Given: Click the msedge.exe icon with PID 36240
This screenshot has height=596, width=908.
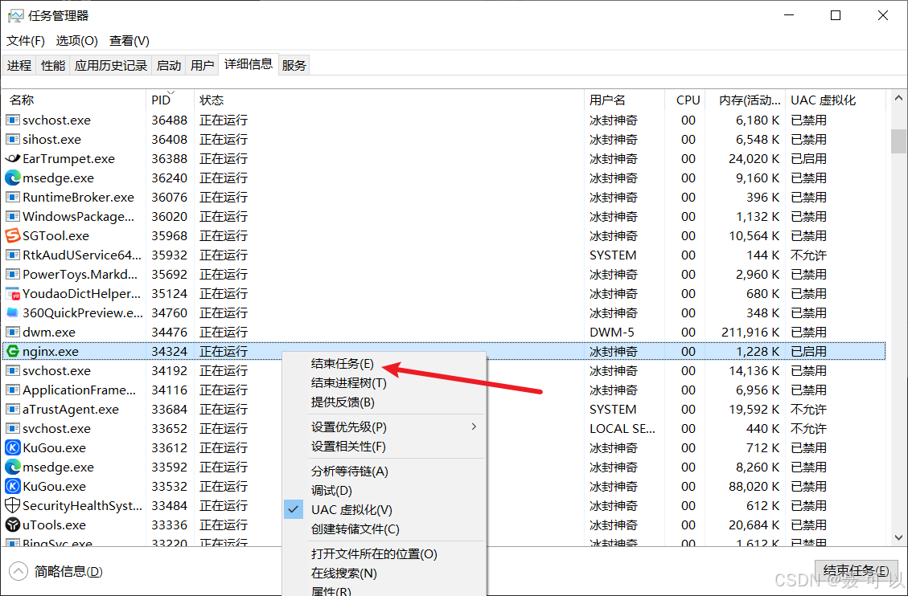Looking at the screenshot, I should click(x=12, y=178).
